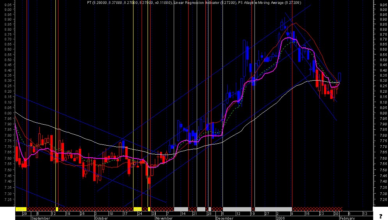Click the 7.25 price label on left axis
This screenshot has width=388, height=220.
pos(8,200)
